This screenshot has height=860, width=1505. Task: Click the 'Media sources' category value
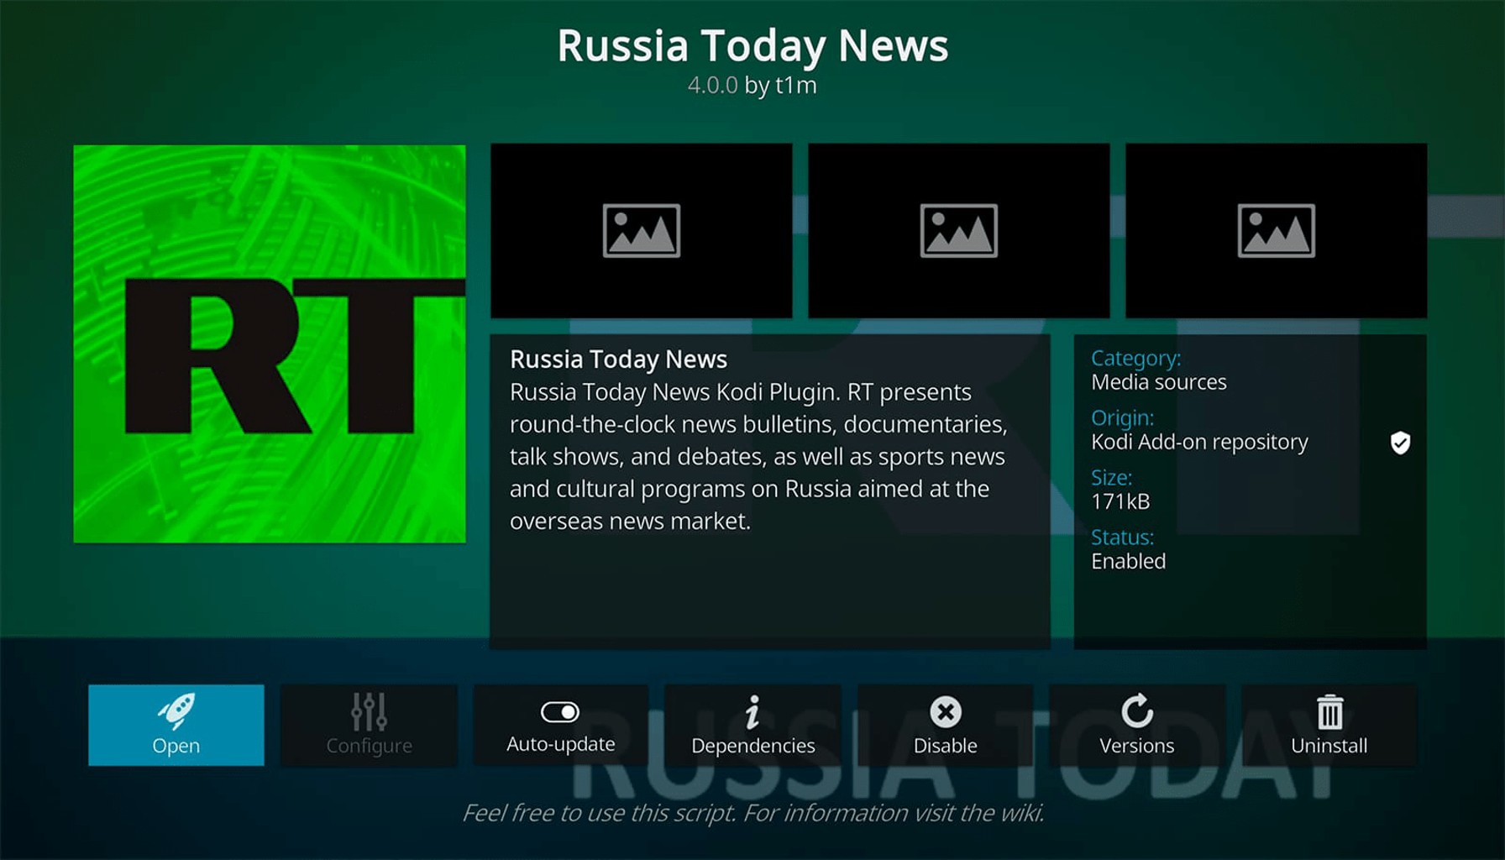(x=1159, y=382)
